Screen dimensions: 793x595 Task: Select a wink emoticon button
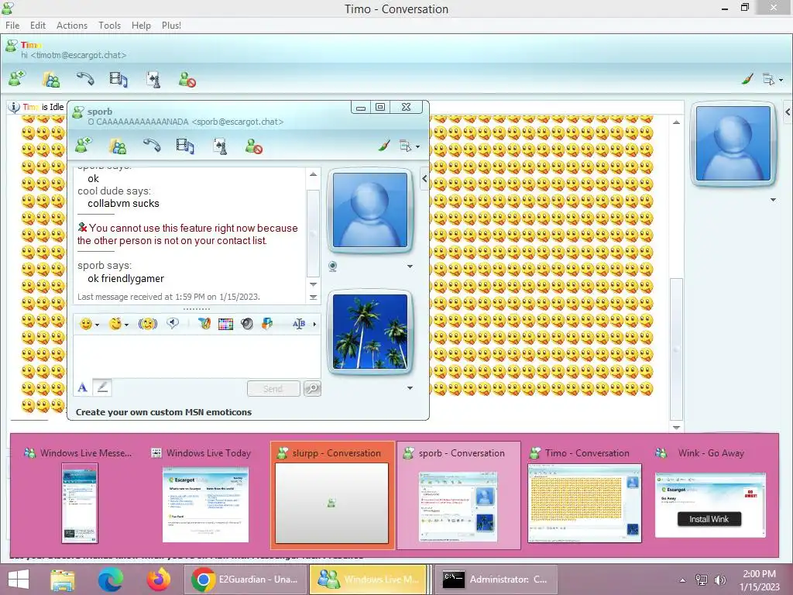115,324
